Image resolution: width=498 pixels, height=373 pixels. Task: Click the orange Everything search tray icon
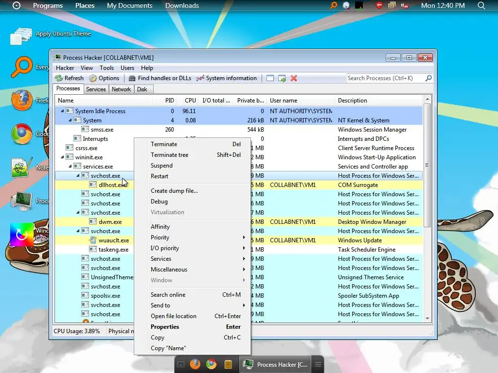tap(334, 5)
